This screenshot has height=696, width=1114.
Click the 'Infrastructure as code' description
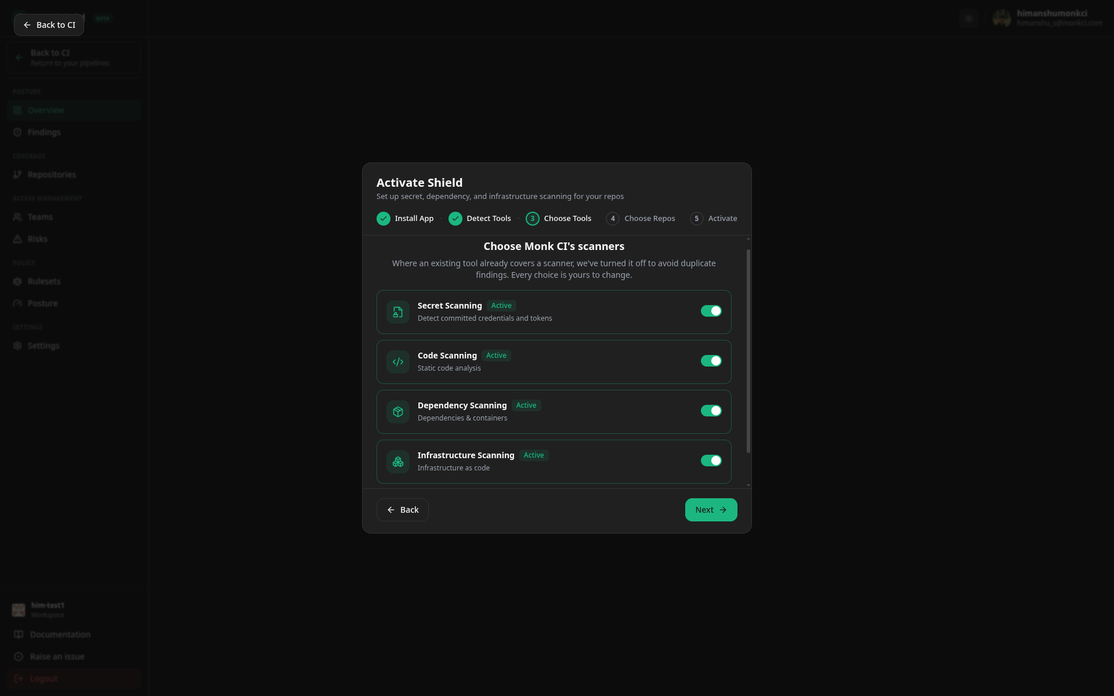tap(454, 468)
